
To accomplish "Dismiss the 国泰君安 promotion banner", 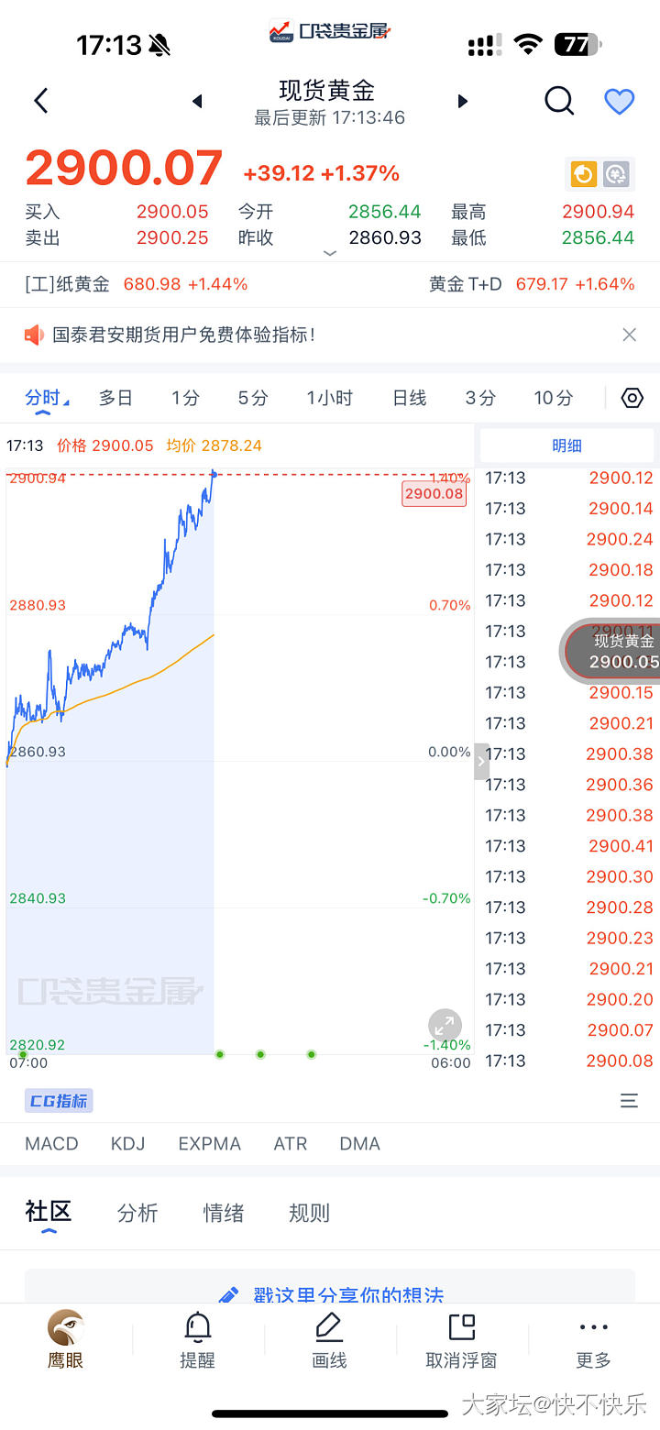I will (629, 335).
